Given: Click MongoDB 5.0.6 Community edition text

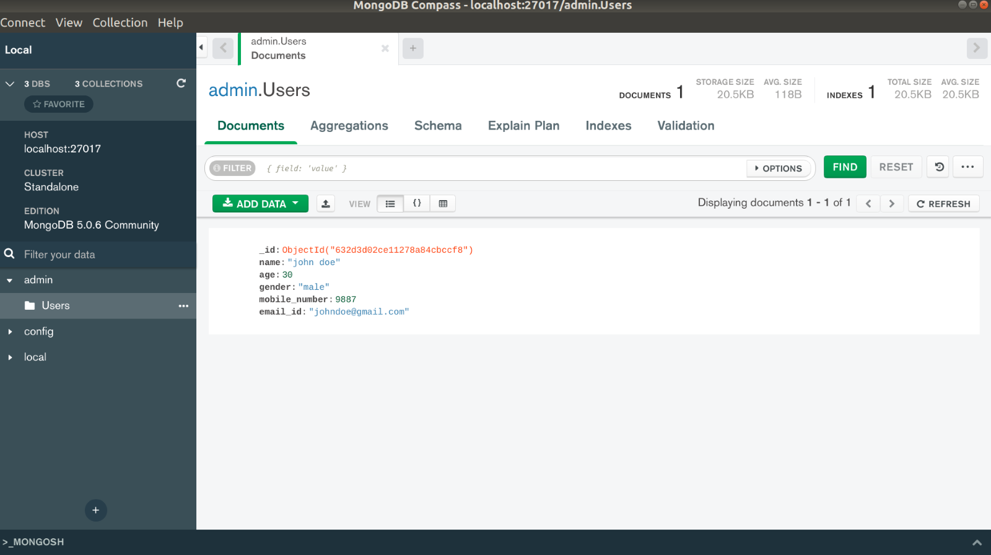Looking at the screenshot, I should click(92, 225).
